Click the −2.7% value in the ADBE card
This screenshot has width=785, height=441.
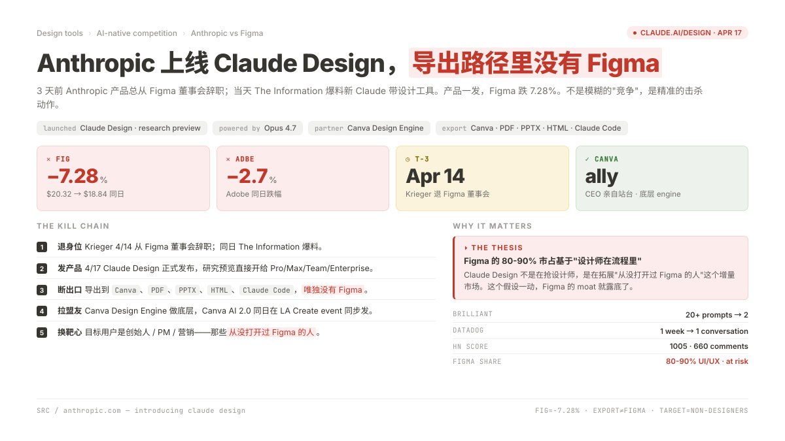[x=251, y=176]
